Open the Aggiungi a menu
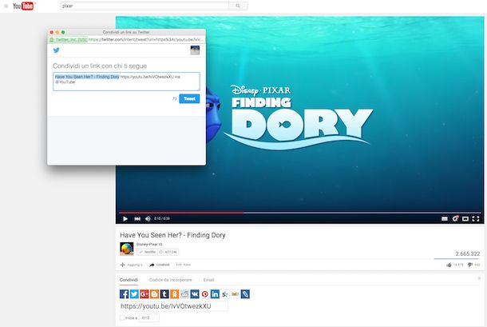487x327 pixels. tap(132, 265)
